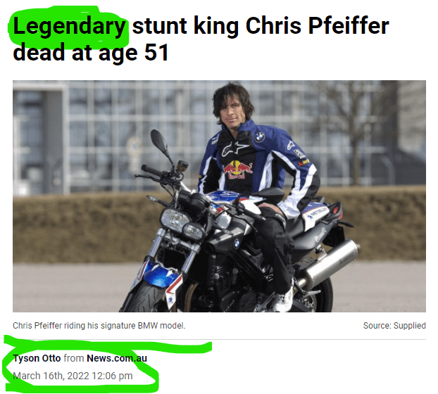Click the highlighted word Legendary in the headline
438x394 pixels.
[69, 27]
